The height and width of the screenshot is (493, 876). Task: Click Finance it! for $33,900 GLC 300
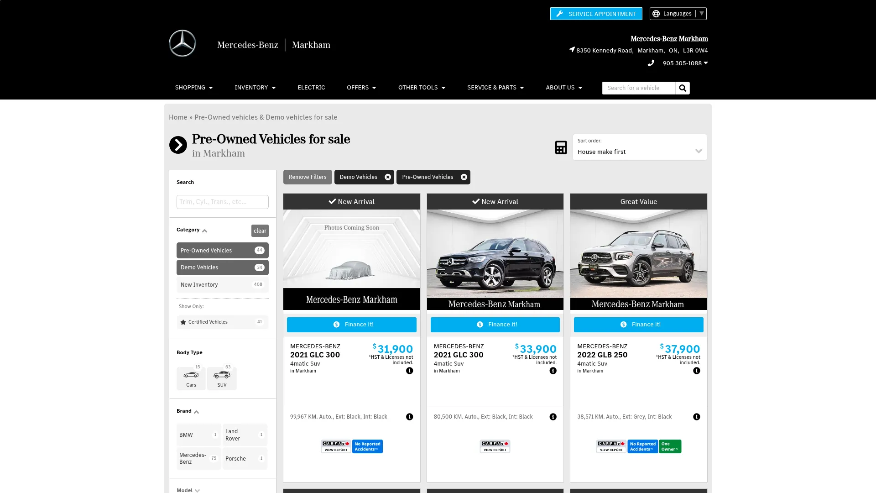pyautogui.click(x=495, y=325)
